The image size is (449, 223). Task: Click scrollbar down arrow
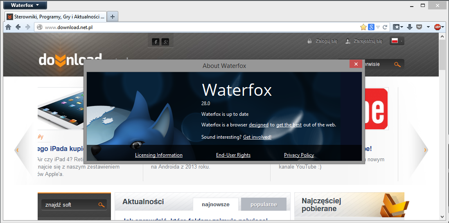tap(442, 217)
